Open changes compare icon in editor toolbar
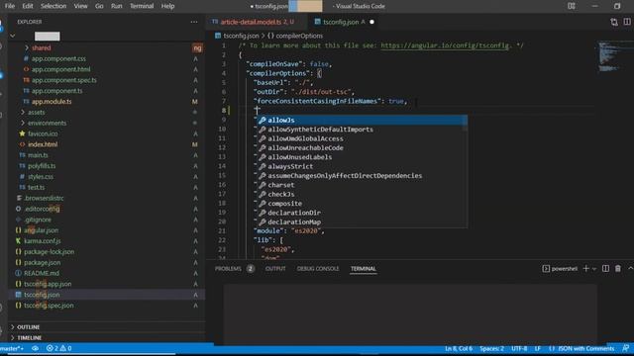Image resolution: width=634 pixels, height=356 pixels. (614, 22)
